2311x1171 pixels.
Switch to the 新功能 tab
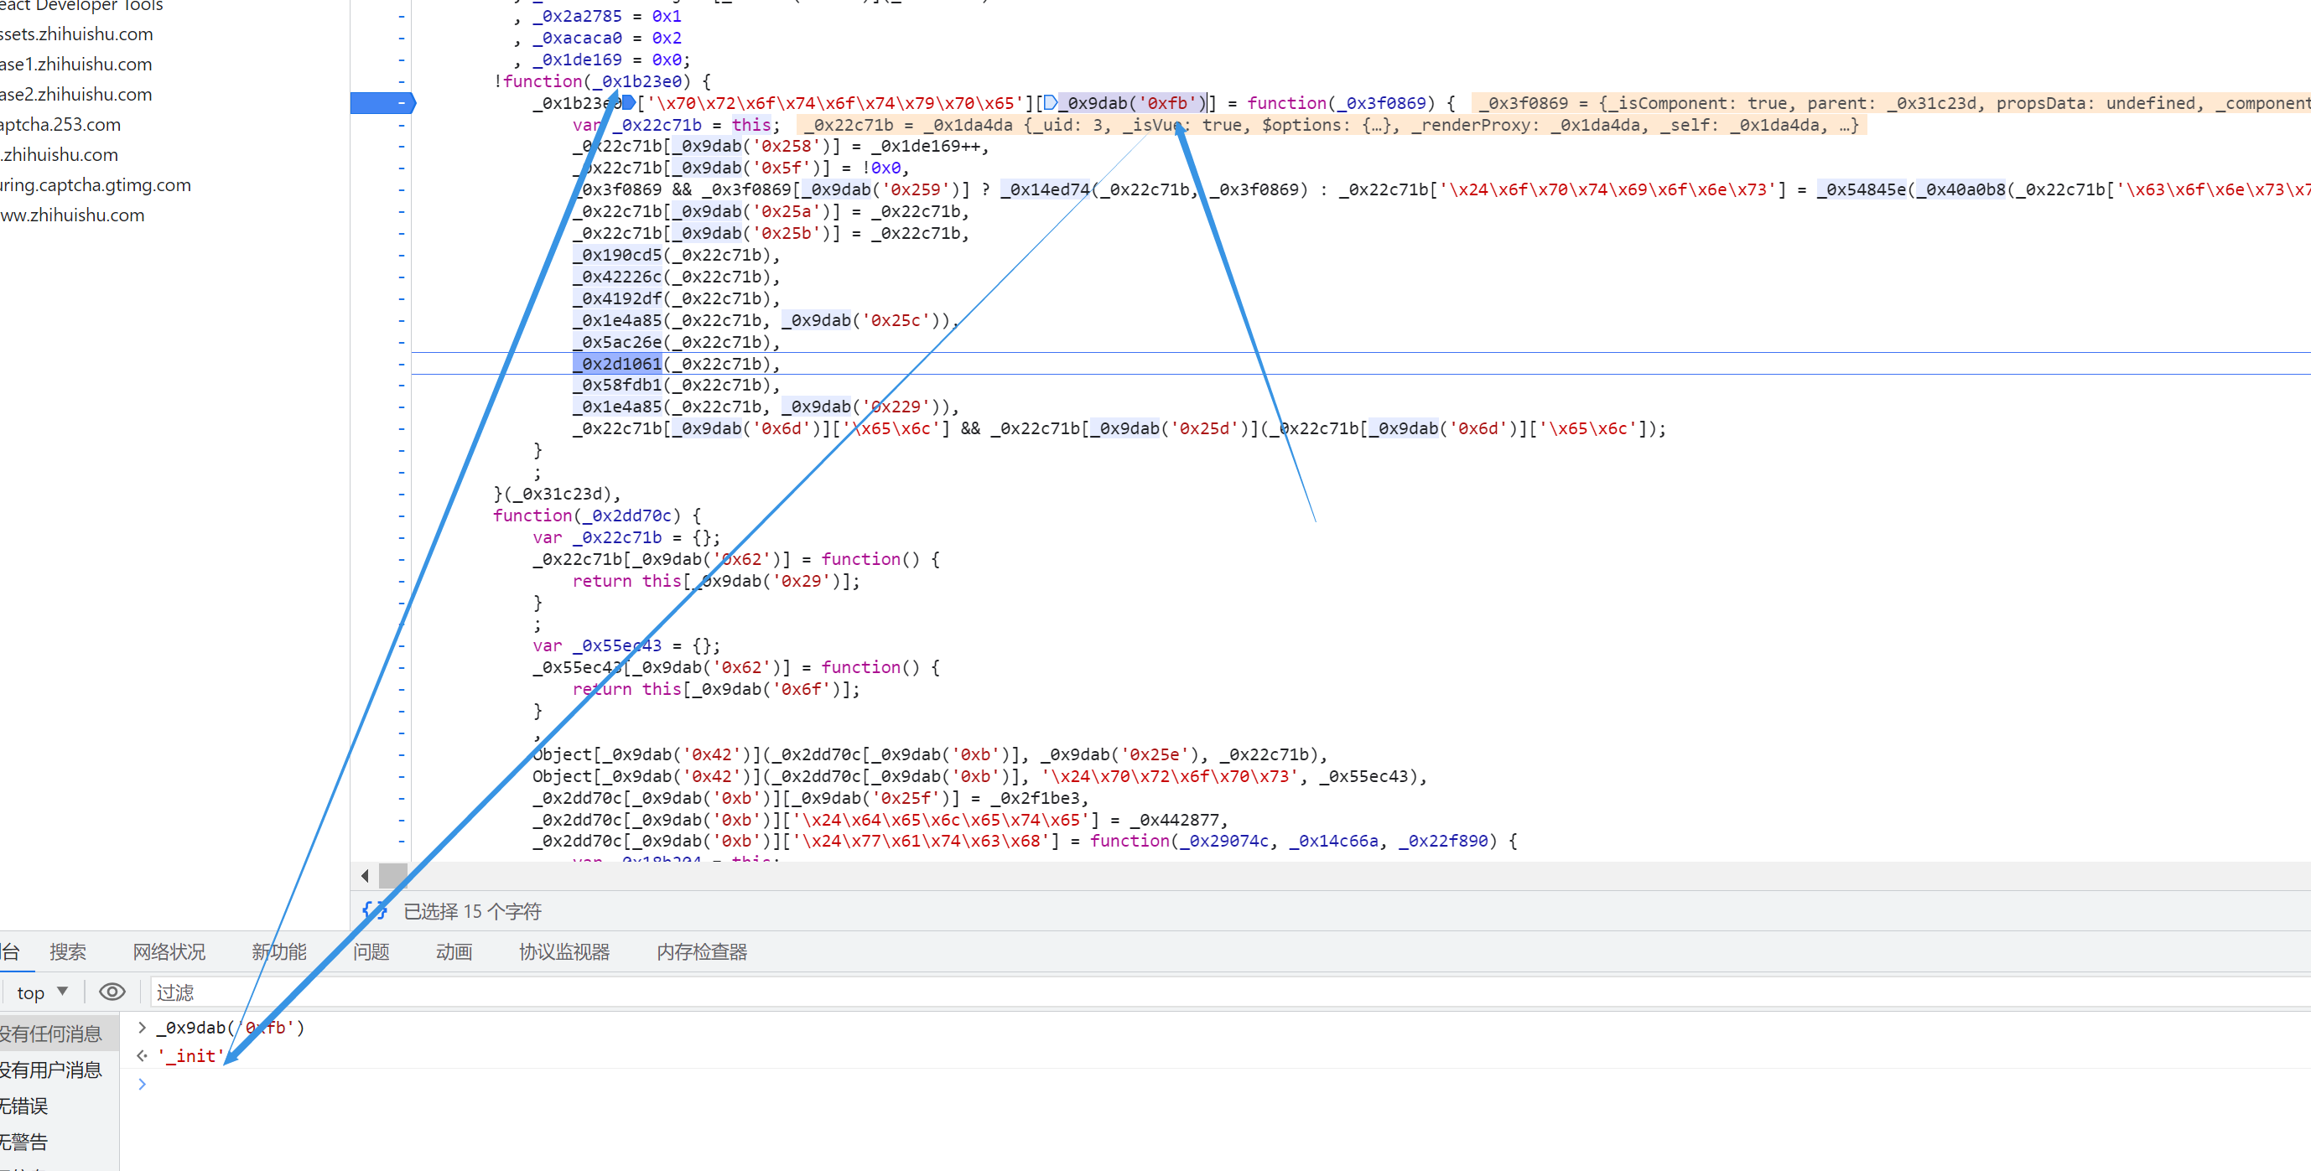[x=279, y=951]
